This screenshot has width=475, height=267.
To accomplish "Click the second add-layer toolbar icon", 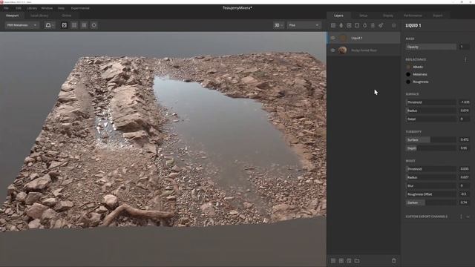I will (x=341, y=25).
